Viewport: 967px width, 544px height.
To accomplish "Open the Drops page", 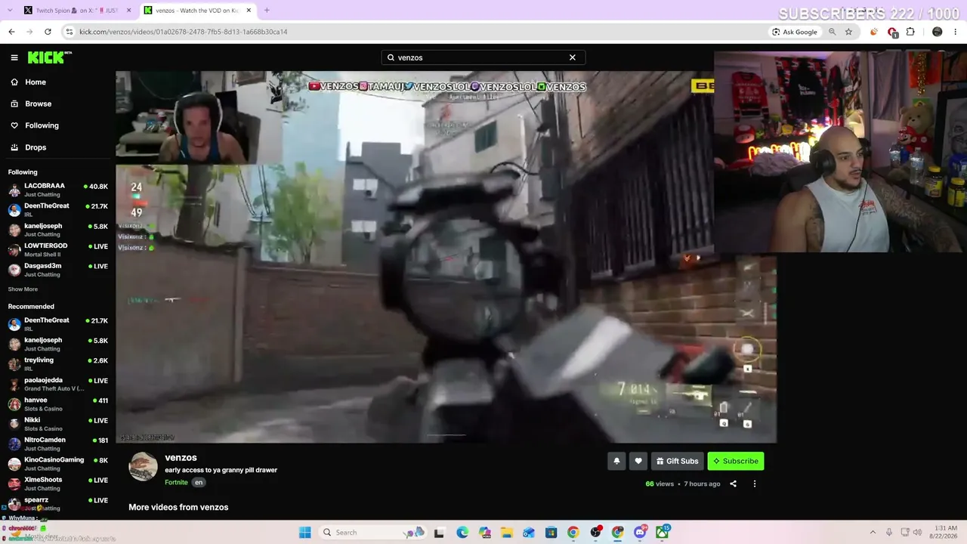I will point(36,147).
